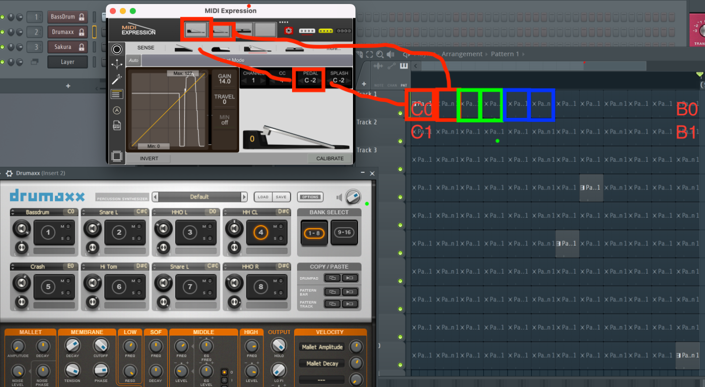Select the Layer channel button
Image resolution: width=705 pixels, height=387 pixels.
click(x=67, y=62)
